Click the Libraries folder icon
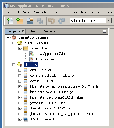The width and height of the screenshot is (114, 128). pyautogui.click(x=20, y=65)
